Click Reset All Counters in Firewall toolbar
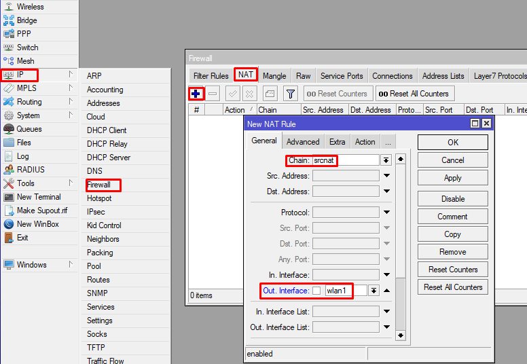 point(415,94)
